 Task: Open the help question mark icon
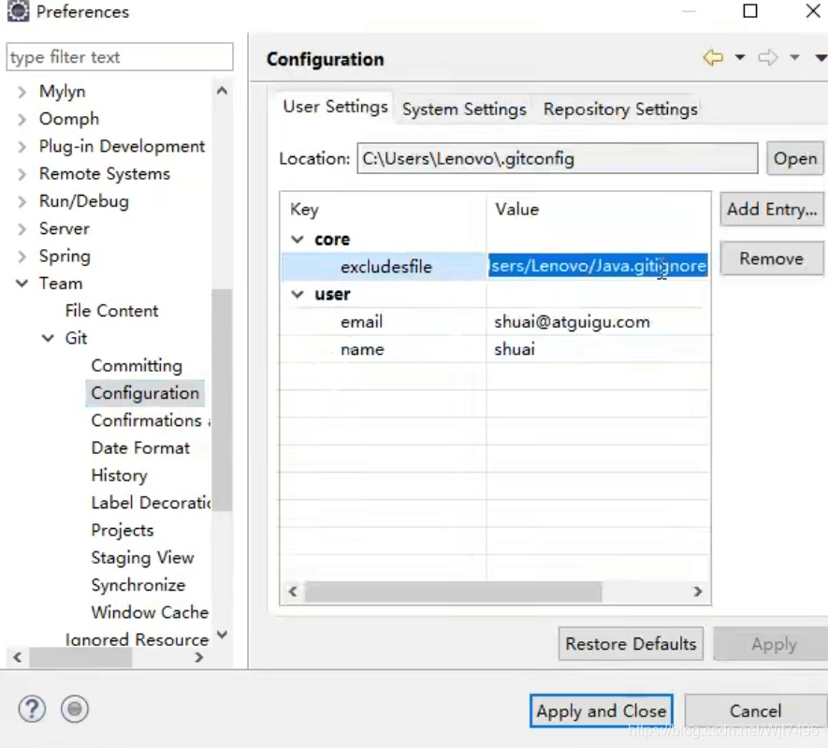point(32,709)
